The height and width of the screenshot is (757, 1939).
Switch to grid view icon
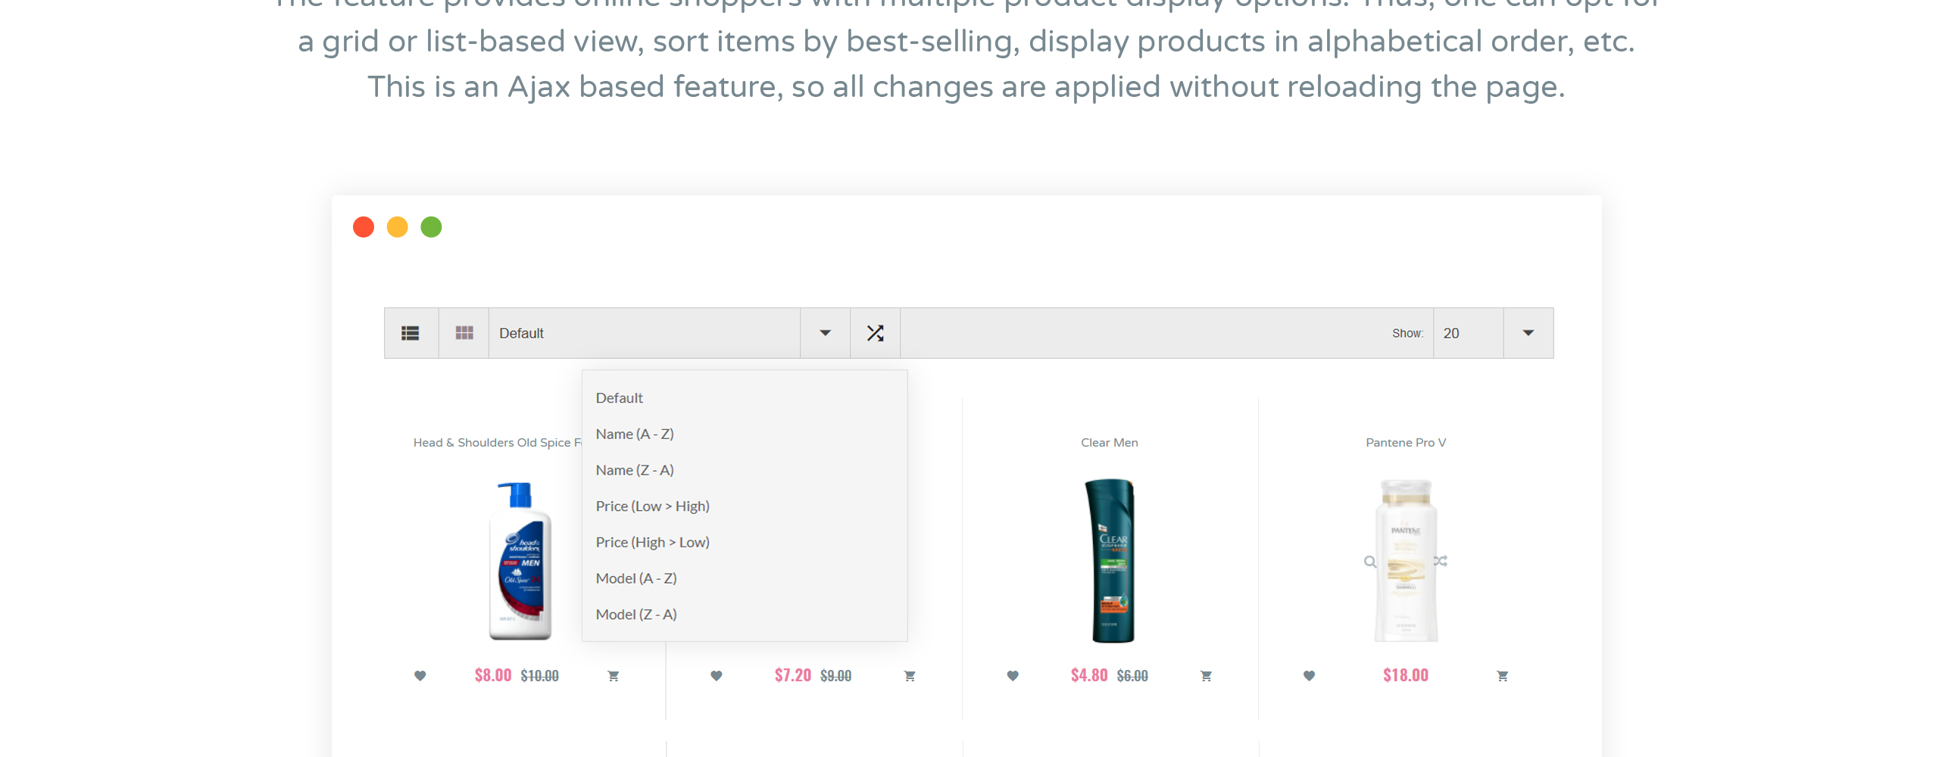[x=464, y=333]
